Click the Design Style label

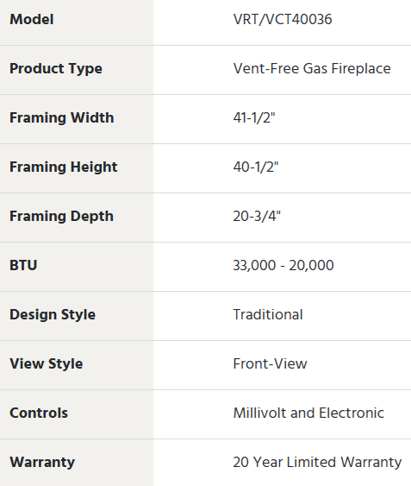53,315
